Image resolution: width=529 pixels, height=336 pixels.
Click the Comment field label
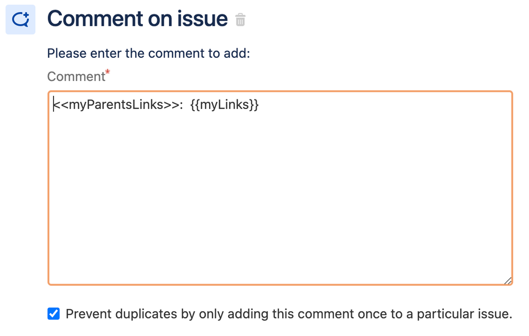[x=76, y=77]
